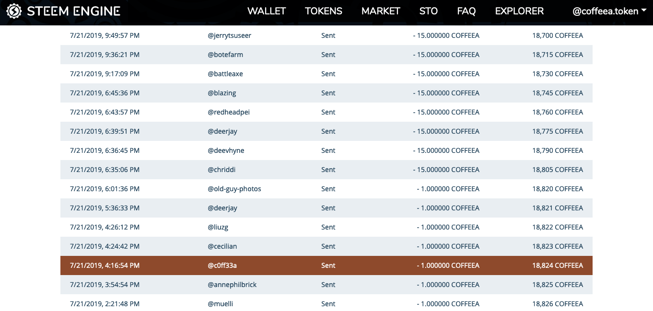Click recipient @blazing
Screen dimensions: 653x311
tap(222, 93)
